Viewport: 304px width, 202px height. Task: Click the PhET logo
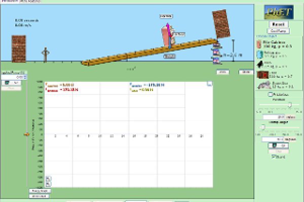[x=278, y=12]
